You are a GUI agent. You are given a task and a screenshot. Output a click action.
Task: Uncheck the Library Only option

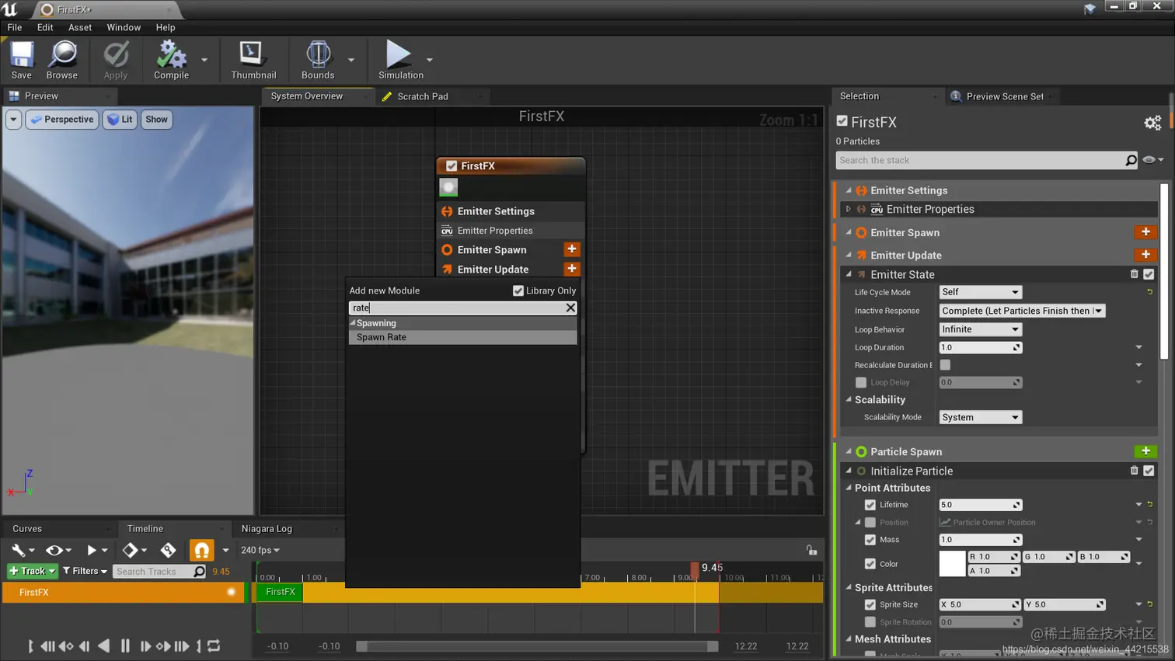pyautogui.click(x=518, y=290)
